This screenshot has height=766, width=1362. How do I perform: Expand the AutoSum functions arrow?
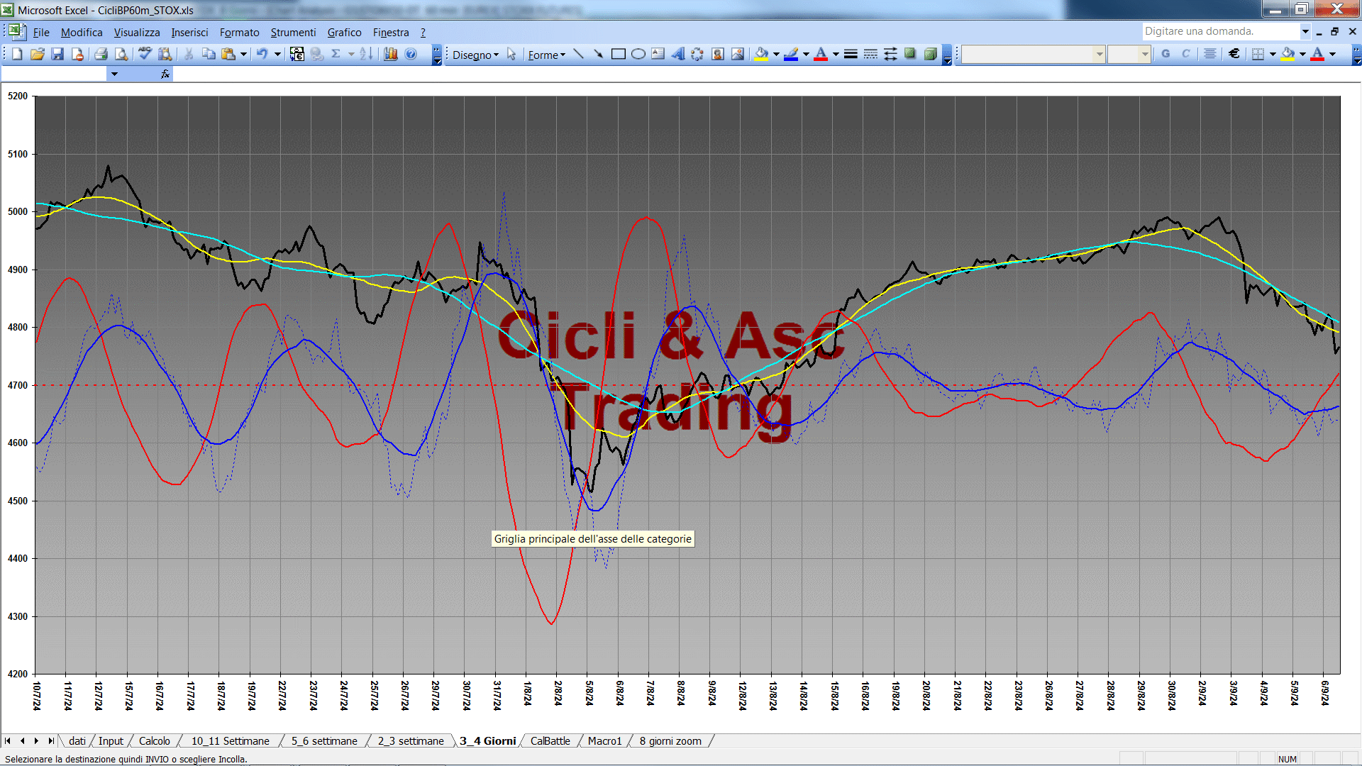click(351, 54)
